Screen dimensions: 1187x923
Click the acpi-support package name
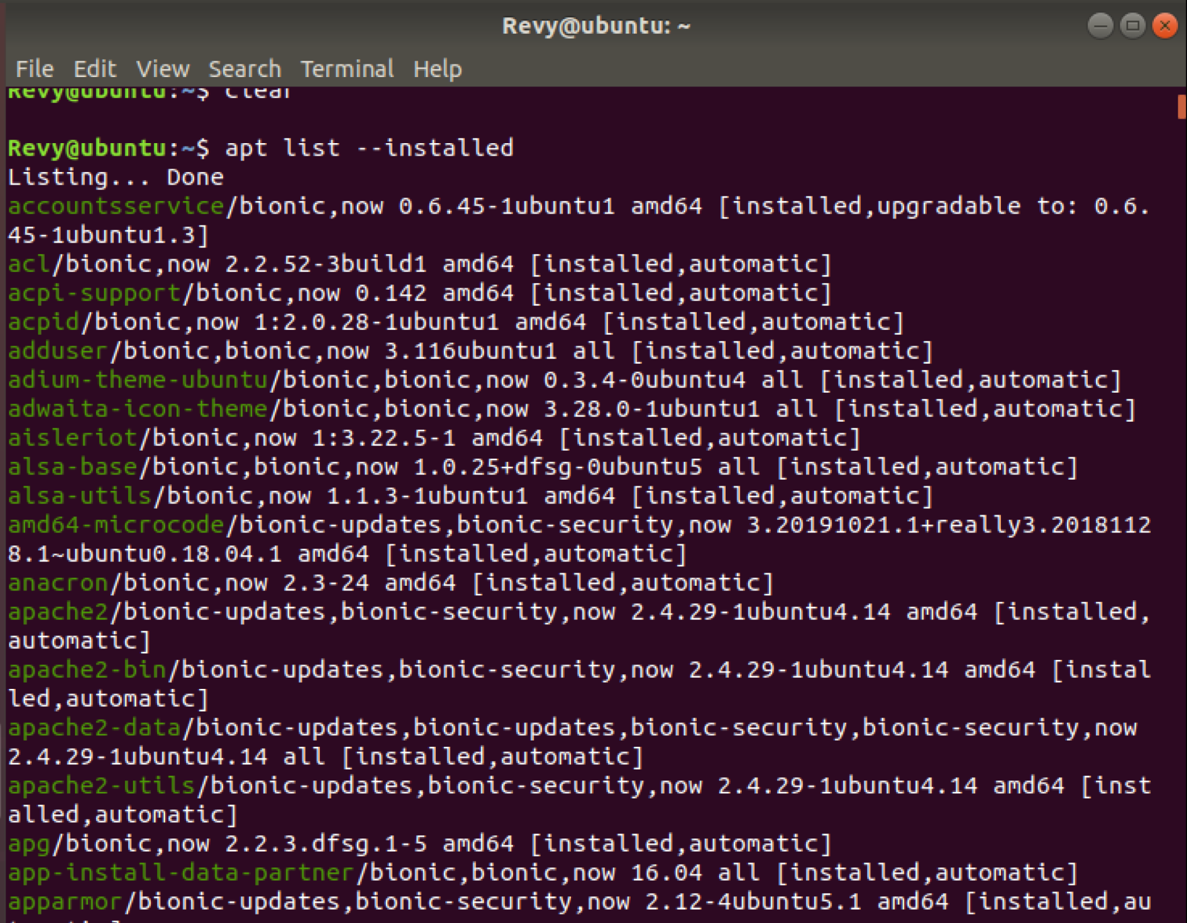pyautogui.click(x=94, y=293)
